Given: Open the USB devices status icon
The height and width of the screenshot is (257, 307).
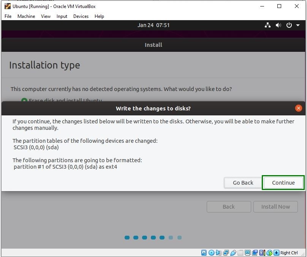Looking at the screenshot, I should (x=233, y=253).
